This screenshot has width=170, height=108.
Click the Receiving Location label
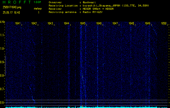[63, 6]
